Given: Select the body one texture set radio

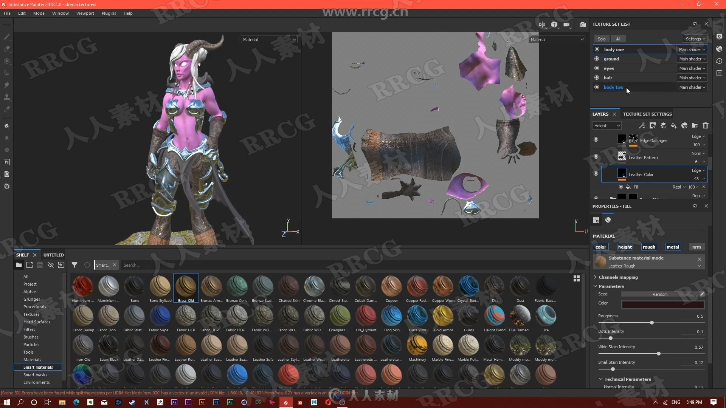Looking at the screenshot, I should (597, 49).
